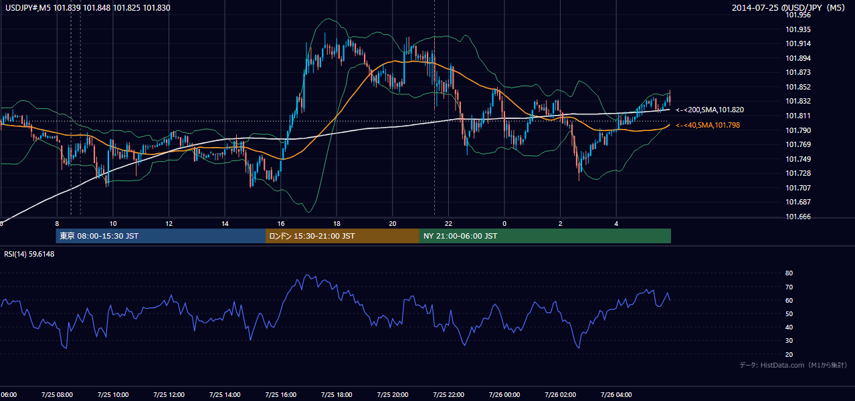The width and height of the screenshot is (855, 401).
Task: Click bottom time label 7/25 10:00
Action: 113,394
